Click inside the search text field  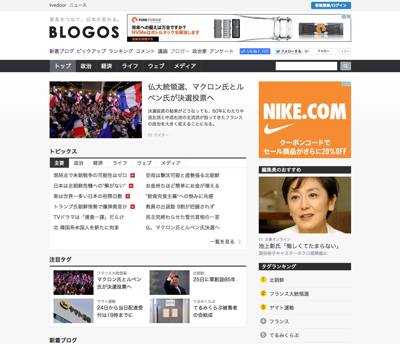pyautogui.click(x=306, y=66)
